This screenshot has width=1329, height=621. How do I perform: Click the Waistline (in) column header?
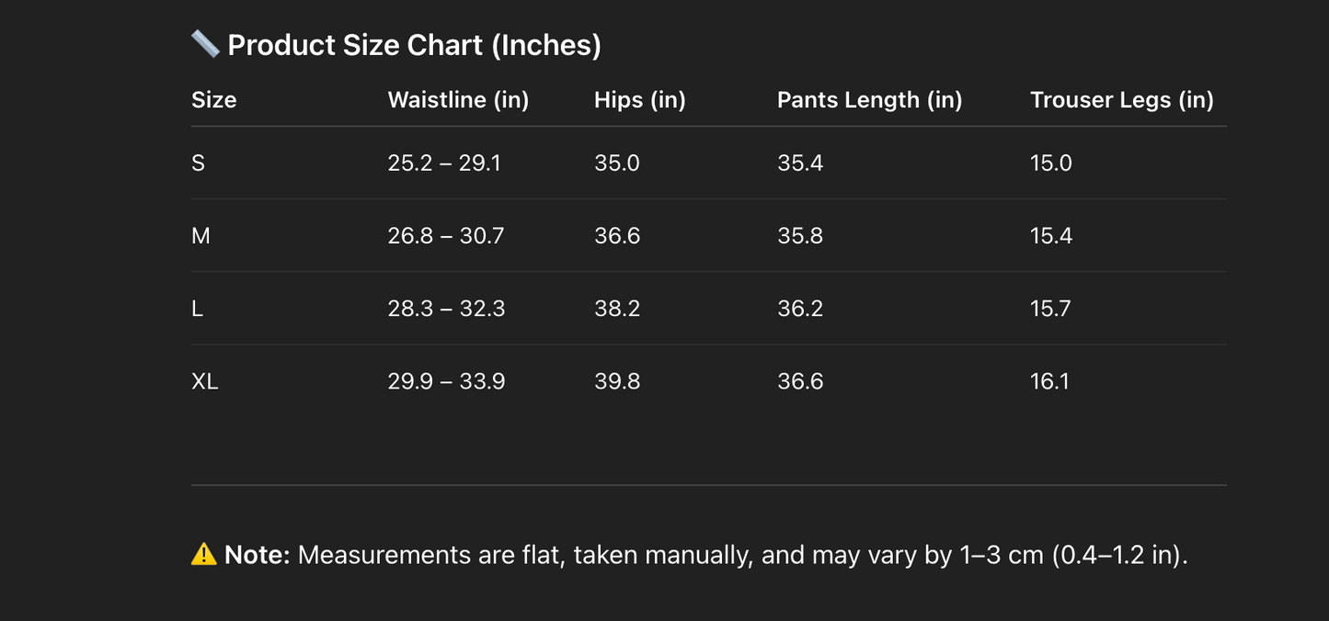point(458,100)
